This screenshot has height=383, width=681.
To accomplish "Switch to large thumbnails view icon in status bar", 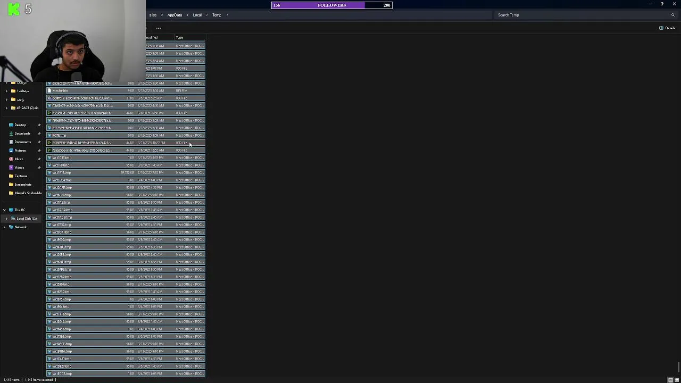I will (x=676, y=380).
